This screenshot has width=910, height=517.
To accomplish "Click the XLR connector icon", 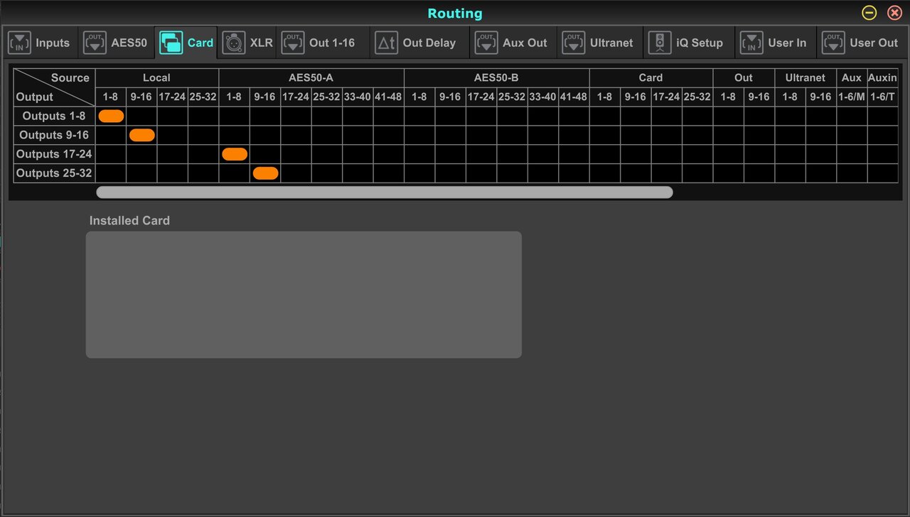I will 234,43.
